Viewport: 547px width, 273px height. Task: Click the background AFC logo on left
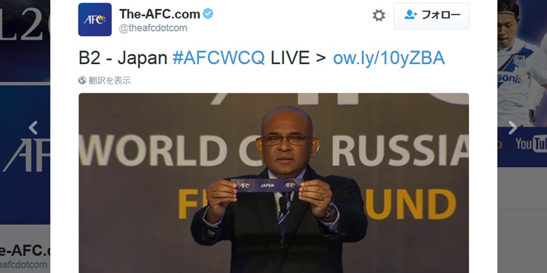click(x=27, y=156)
